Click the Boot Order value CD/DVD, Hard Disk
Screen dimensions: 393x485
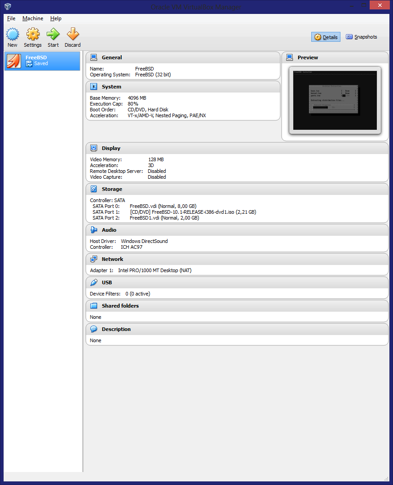(x=148, y=110)
